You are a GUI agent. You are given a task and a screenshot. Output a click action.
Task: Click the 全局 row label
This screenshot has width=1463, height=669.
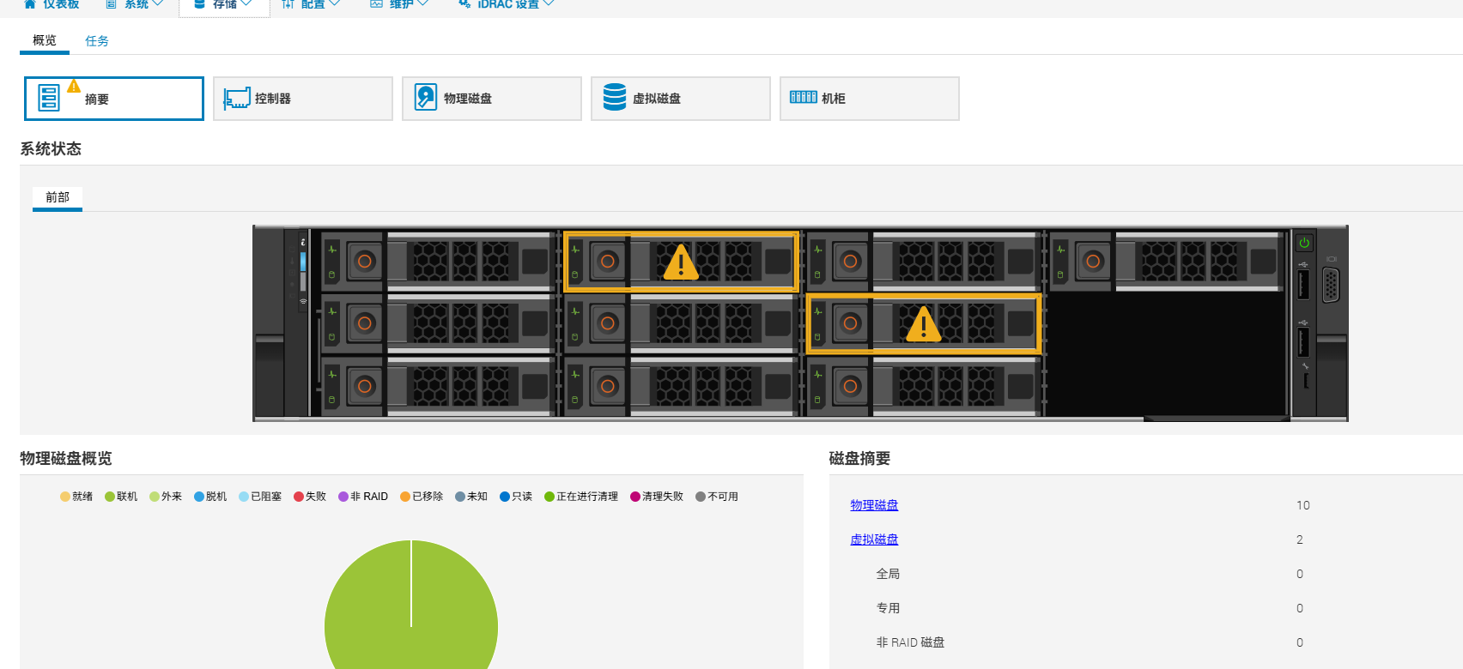pos(888,574)
